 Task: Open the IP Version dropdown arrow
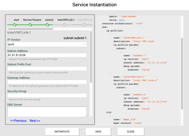point(84,44)
